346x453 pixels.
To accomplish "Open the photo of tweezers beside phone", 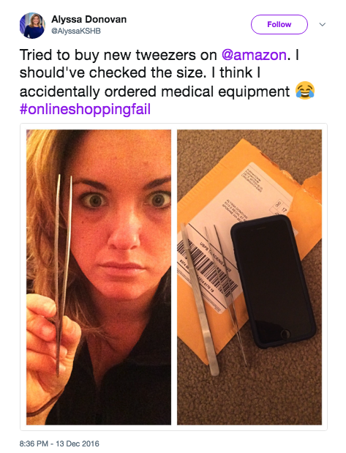I will point(249,277).
